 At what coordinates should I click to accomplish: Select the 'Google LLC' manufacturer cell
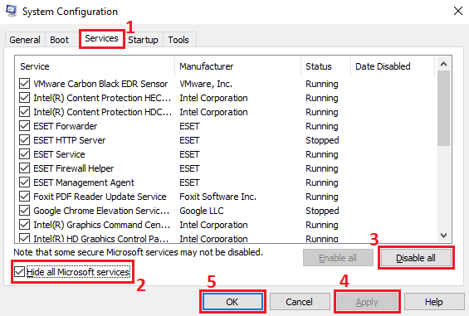coord(202,211)
